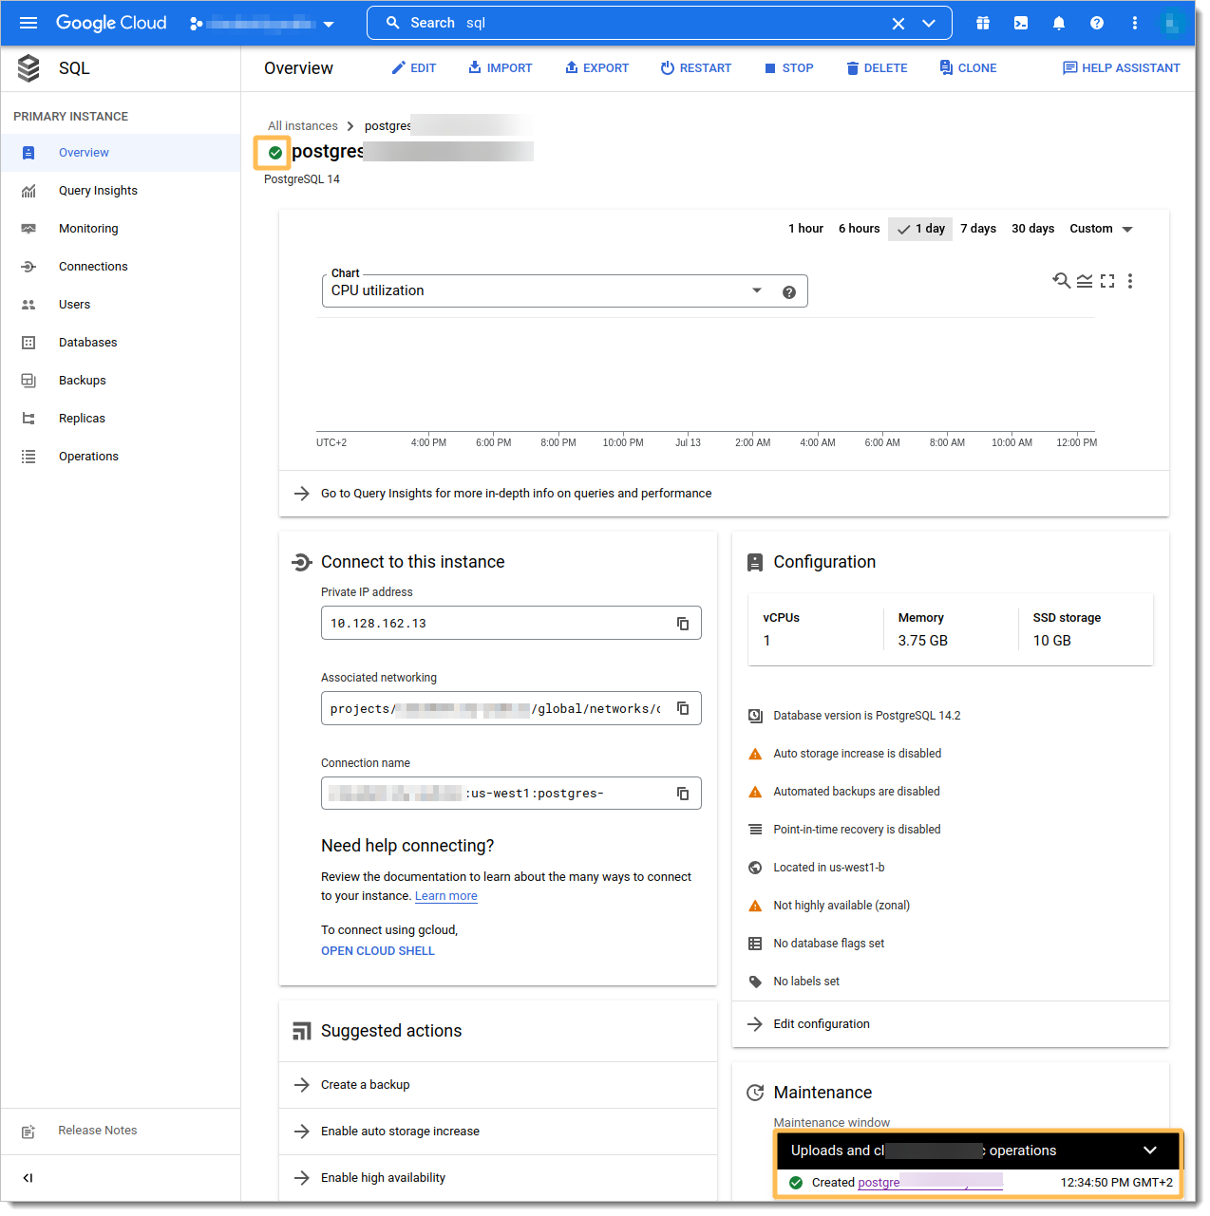Open Replicas in the sidebar
Image resolution: width=1210 pixels, height=1216 pixels.
[121, 419]
